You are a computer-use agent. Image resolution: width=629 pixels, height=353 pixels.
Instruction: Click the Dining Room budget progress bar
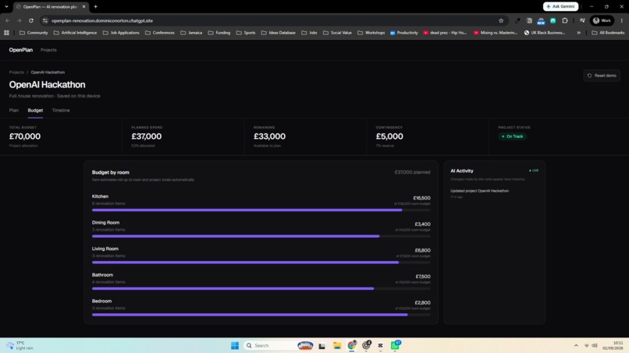coord(261,236)
